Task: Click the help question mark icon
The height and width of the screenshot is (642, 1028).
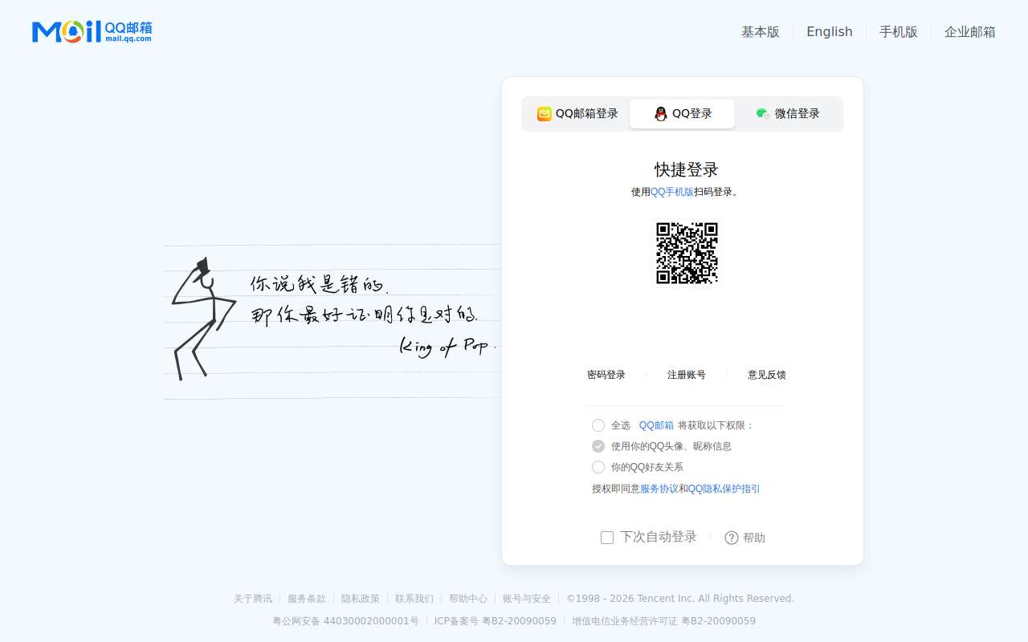Action: pyautogui.click(x=732, y=538)
